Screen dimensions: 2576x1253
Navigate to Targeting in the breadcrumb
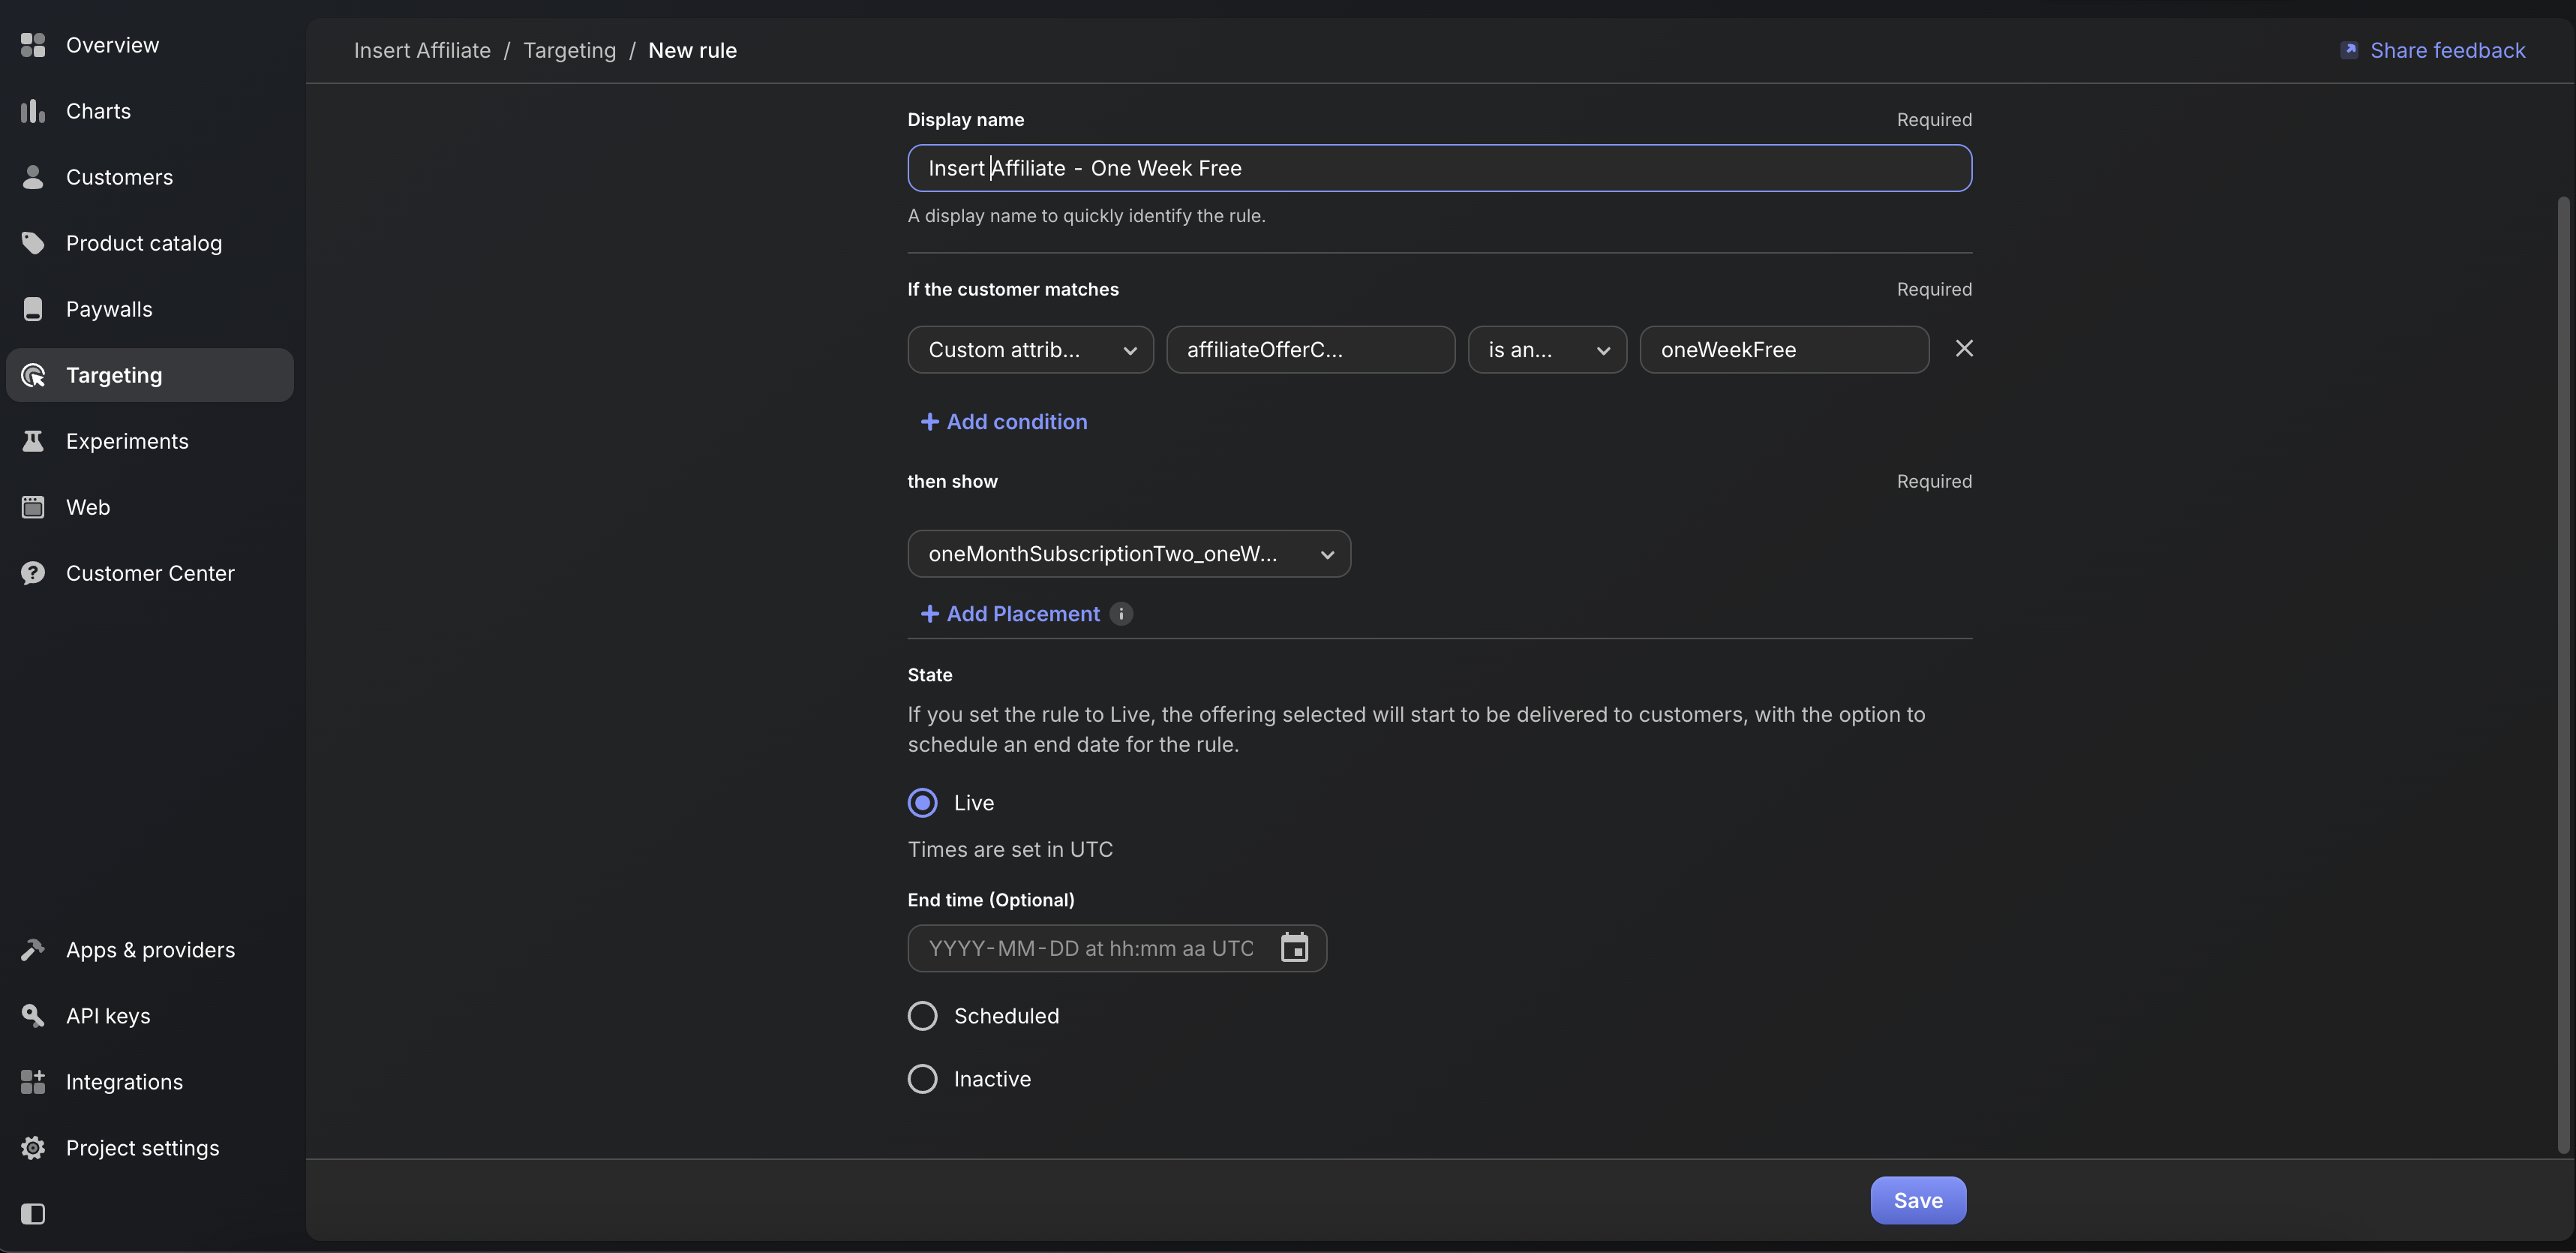point(569,50)
